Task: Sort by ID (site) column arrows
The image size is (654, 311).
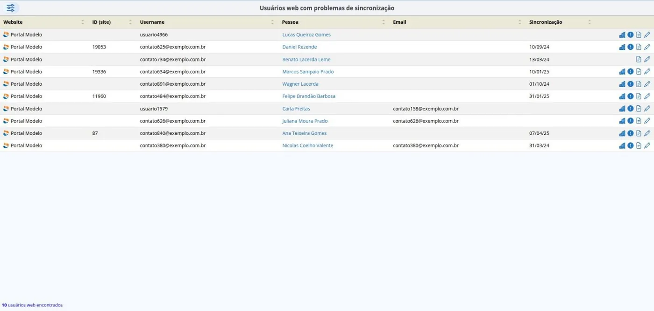Action: pyautogui.click(x=130, y=22)
